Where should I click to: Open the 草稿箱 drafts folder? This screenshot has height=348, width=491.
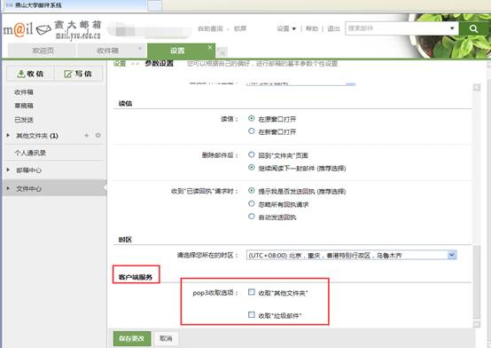coord(24,106)
